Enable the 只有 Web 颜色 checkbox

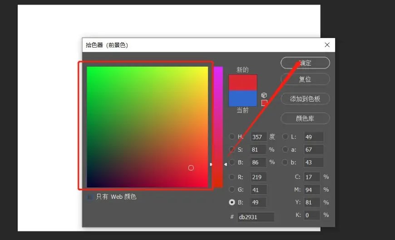click(x=90, y=197)
